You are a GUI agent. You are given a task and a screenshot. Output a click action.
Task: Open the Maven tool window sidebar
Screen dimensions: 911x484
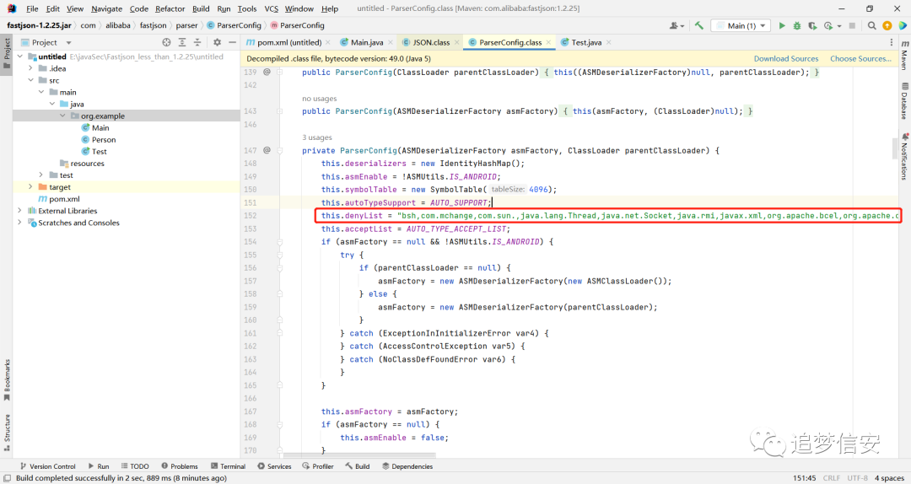904,51
